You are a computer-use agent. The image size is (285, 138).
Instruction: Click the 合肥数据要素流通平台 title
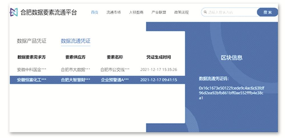49,12
